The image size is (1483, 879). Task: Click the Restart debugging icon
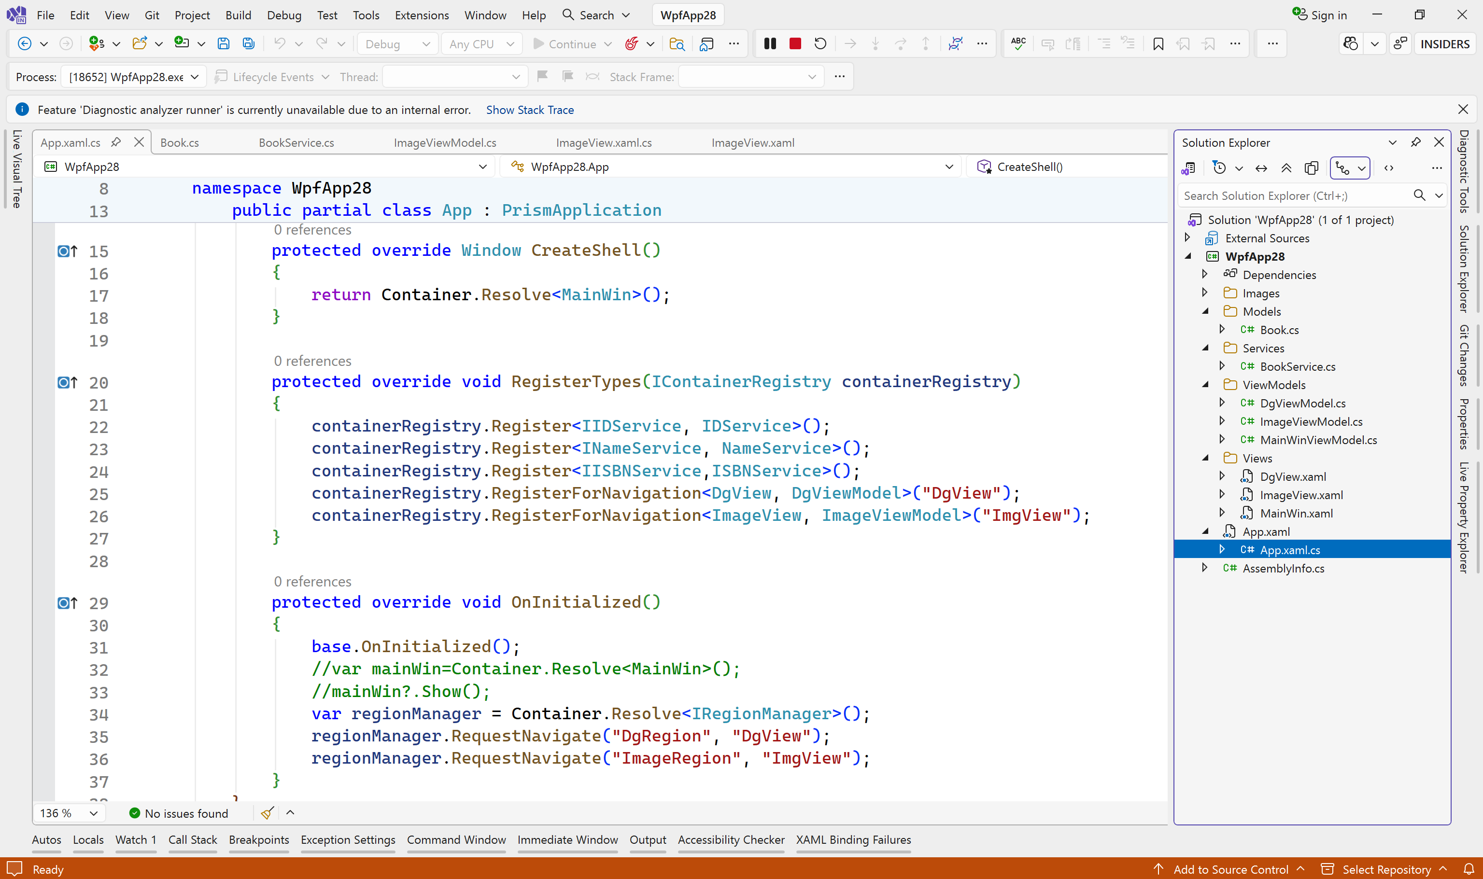point(820,44)
